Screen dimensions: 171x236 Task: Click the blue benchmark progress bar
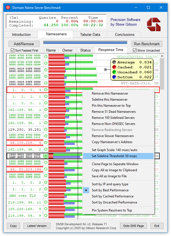[85, 43]
